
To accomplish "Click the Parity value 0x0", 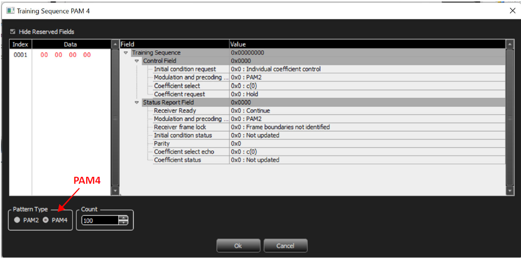I will [236, 144].
